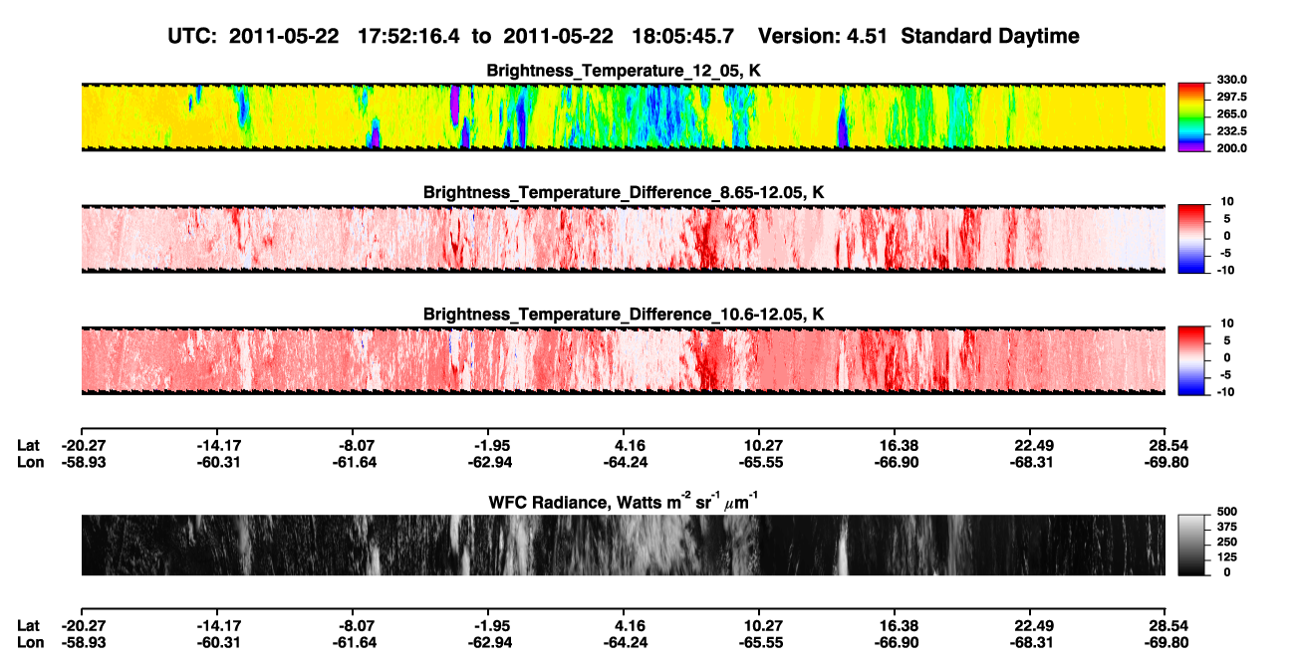Click inside the 8.65-12.05 difference image strip
Screen dimensions: 1295x664
623,237
